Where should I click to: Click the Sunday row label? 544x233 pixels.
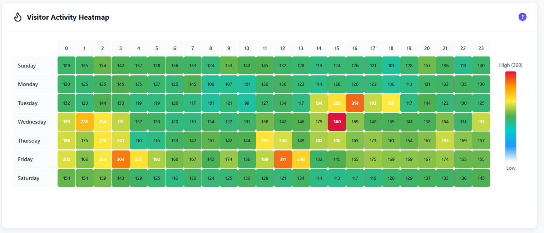(x=27, y=65)
